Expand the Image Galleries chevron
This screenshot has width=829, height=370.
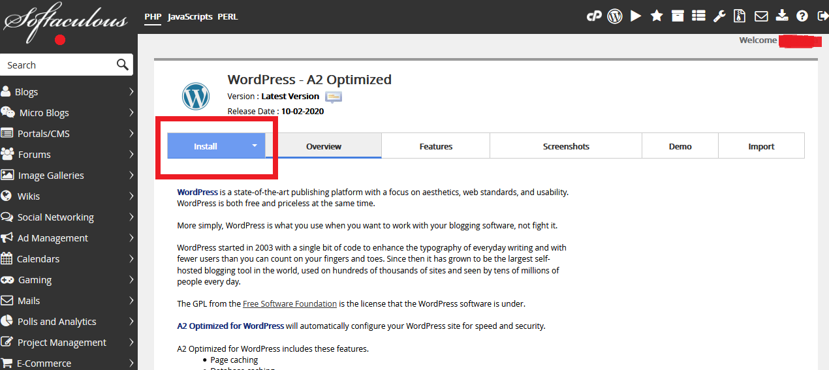131,175
